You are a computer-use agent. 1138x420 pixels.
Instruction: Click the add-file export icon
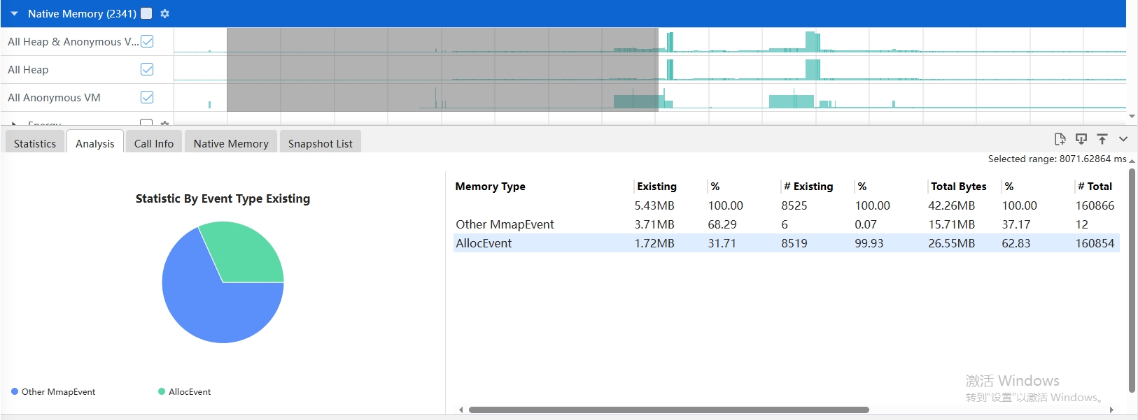click(1060, 139)
